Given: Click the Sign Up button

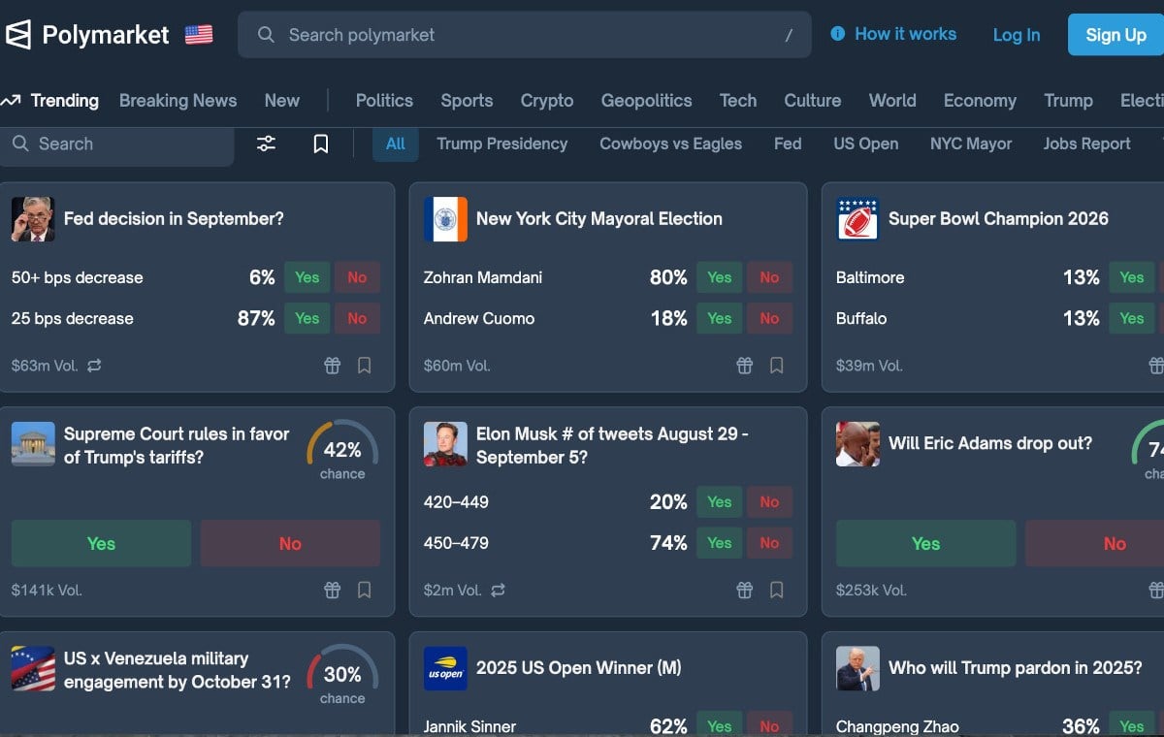Looking at the screenshot, I should point(1115,35).
